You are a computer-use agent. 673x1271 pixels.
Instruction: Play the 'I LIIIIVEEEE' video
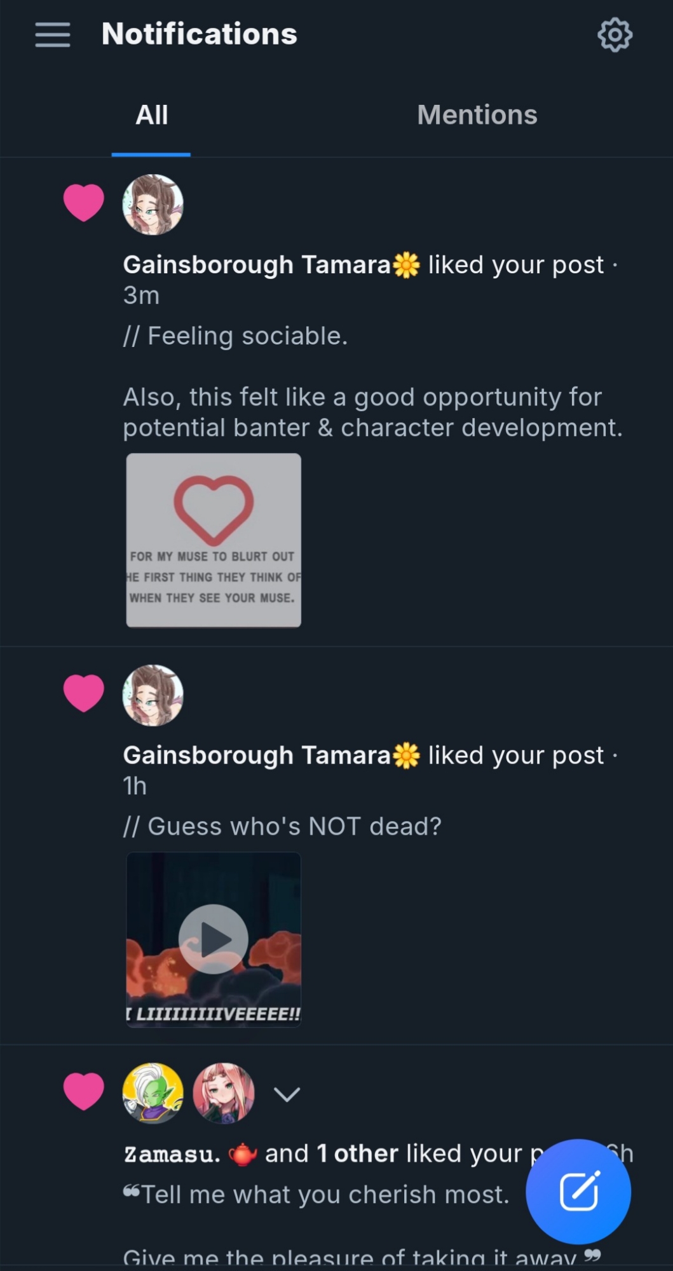point(214,939)
